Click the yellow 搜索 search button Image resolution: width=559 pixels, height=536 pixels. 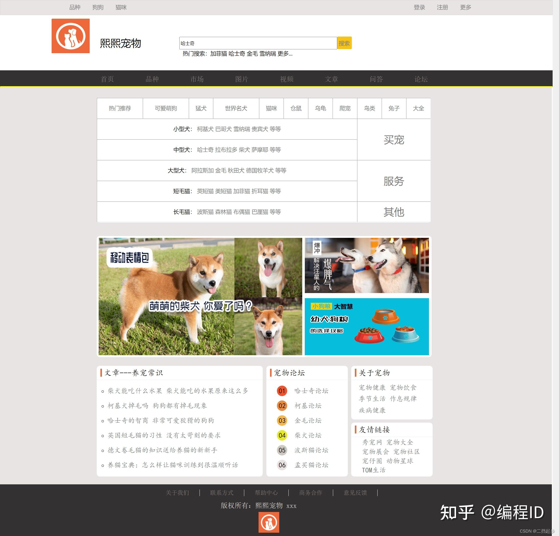click(x=344, y=43)
